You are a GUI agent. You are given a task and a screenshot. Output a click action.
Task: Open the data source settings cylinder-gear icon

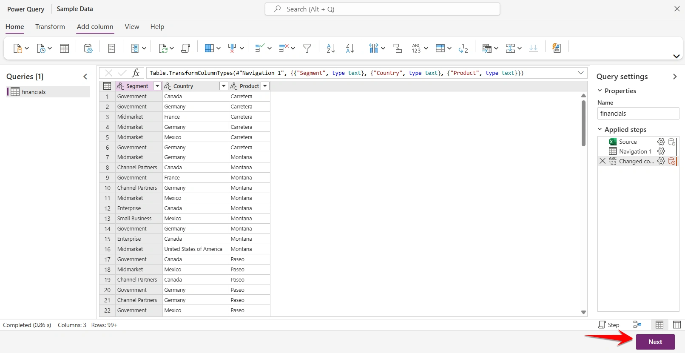coord(88,48)
